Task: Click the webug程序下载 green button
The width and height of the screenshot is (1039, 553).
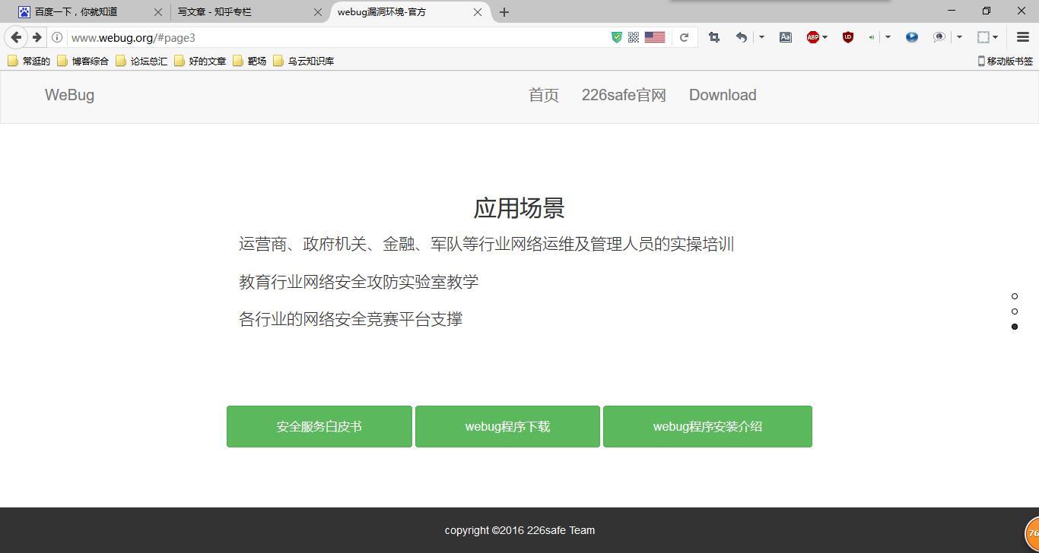Action: 507,426
